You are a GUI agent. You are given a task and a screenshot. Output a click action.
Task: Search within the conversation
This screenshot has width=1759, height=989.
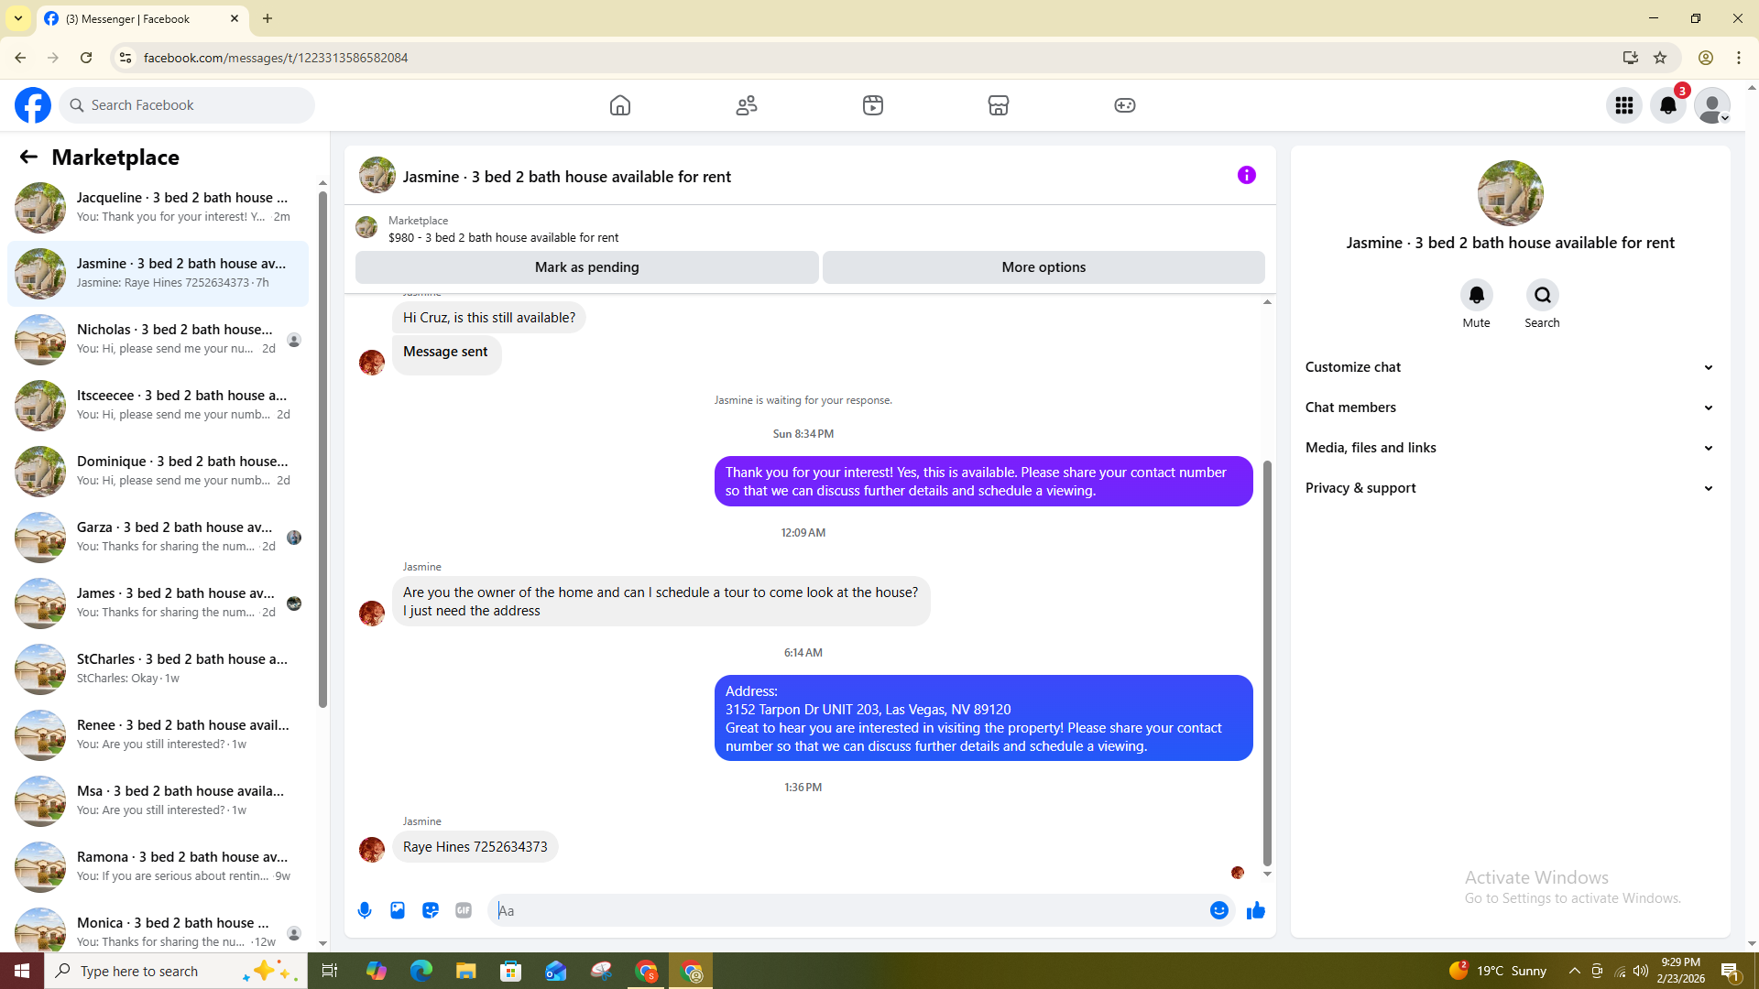pyautogui.click(x=1542, y=295)
